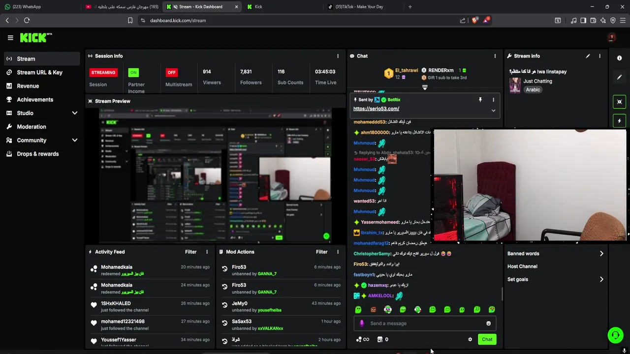
Task: Open Revenue page in sidebar
Action: coord(41,86)
